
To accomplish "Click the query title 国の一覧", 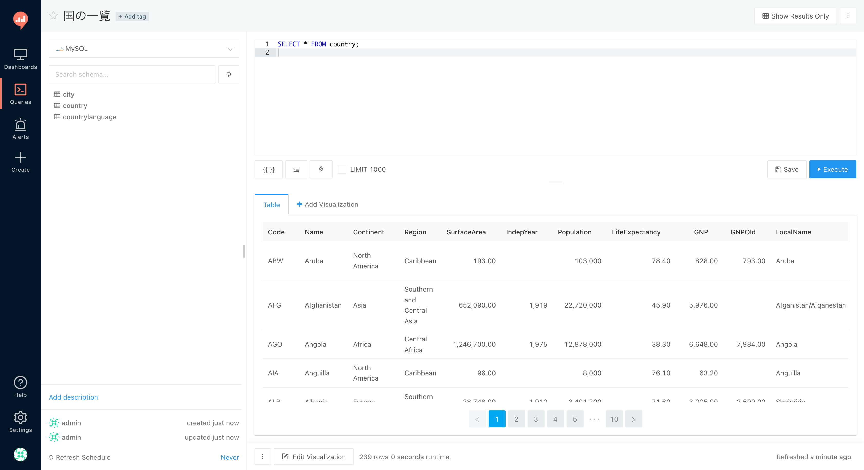I will (x=87, y=16).
